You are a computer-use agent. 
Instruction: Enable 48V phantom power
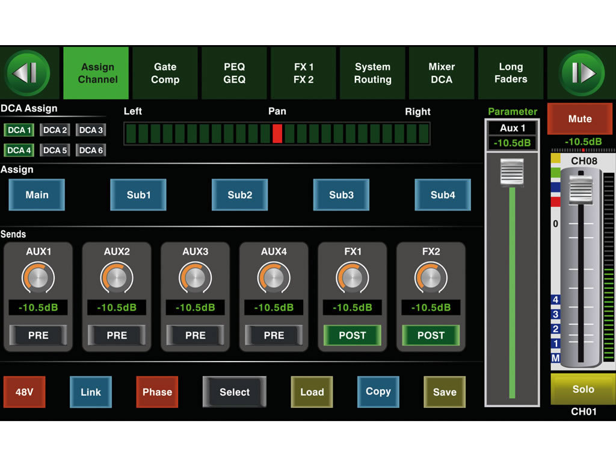[x=24, y=392]
